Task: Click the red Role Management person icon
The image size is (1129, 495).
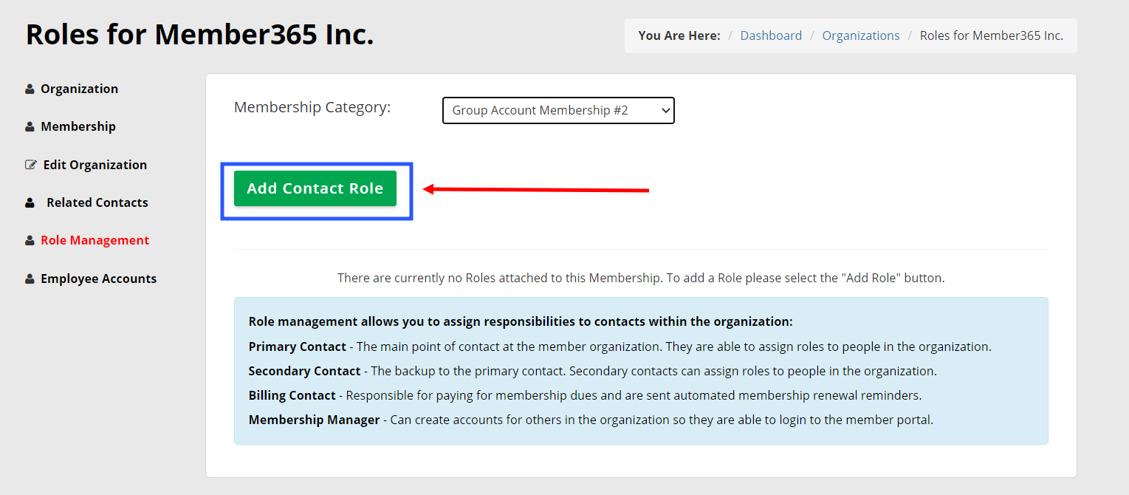Action: point(30,241)
